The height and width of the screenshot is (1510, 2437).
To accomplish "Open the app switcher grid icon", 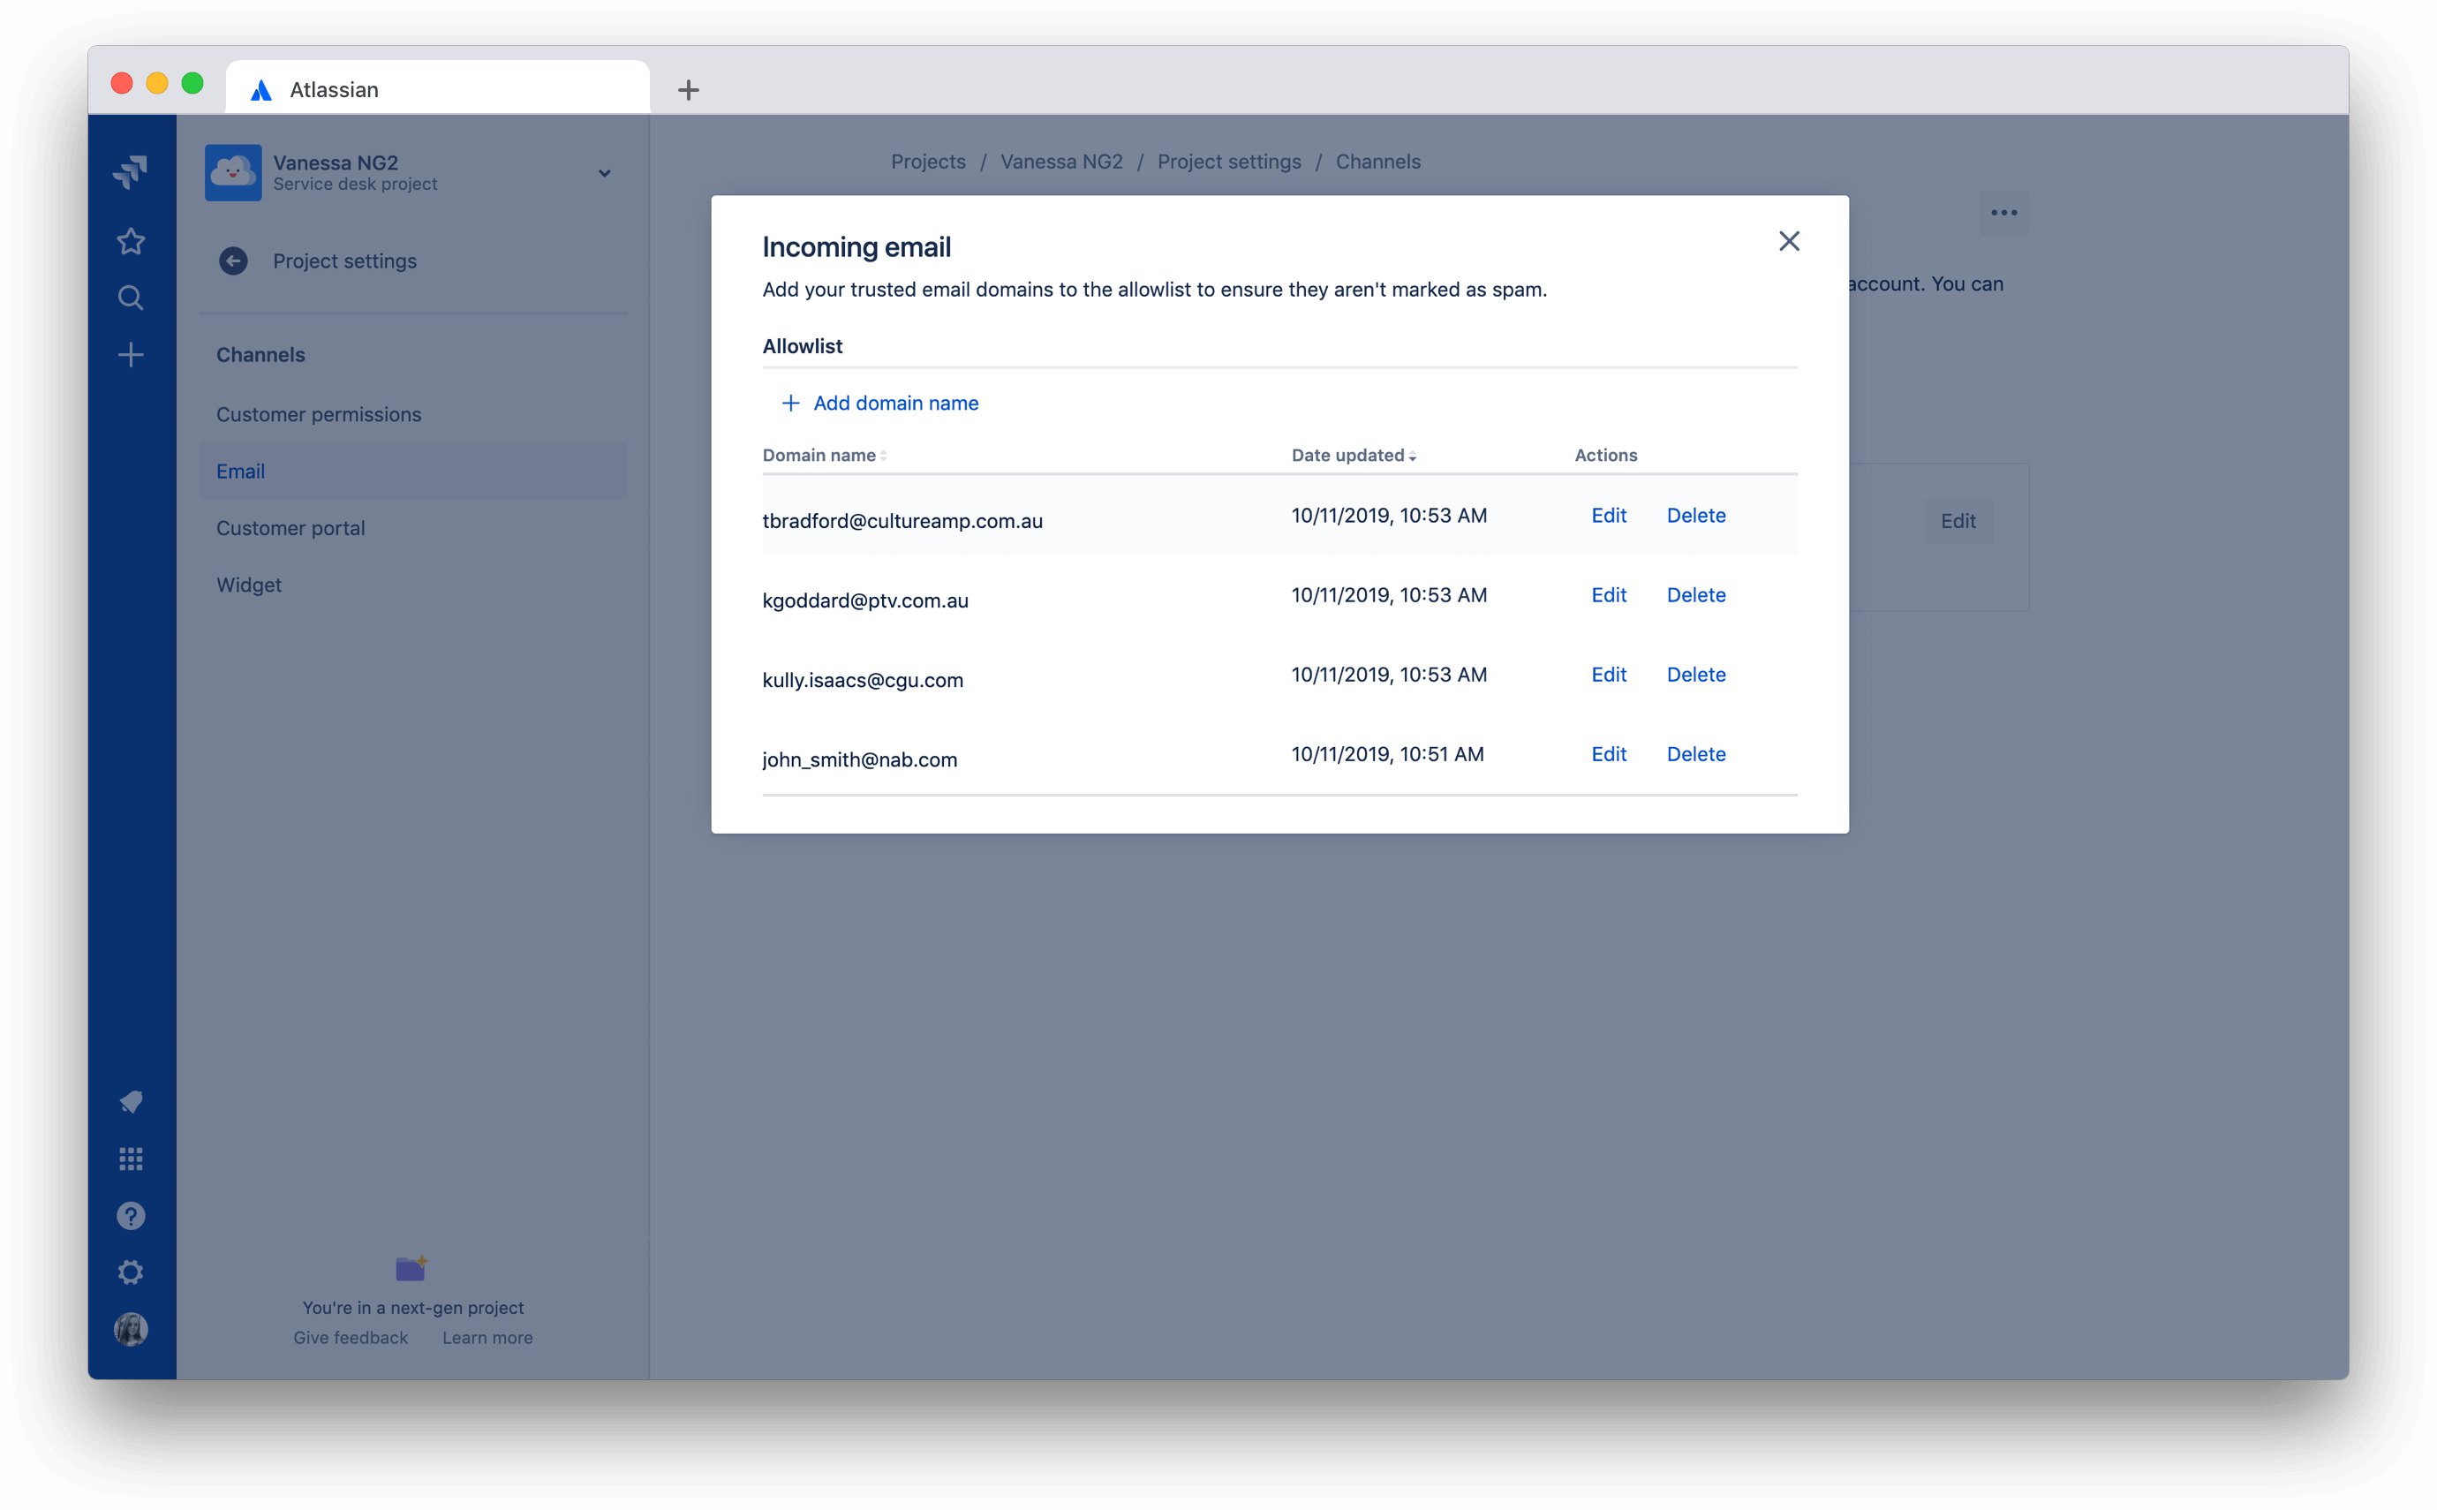I will pyautogui.click(x=131, y=1159).
